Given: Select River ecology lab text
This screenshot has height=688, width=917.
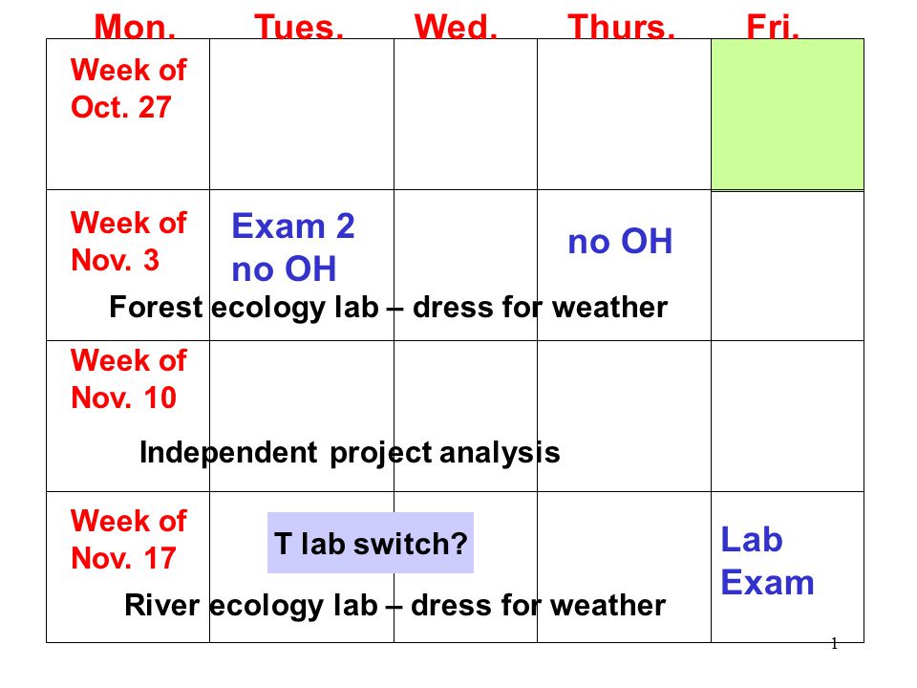Looking at the screenshot, I should [251, 606].
